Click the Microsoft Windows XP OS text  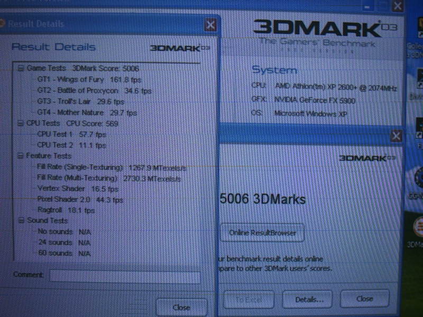[310, 114]
